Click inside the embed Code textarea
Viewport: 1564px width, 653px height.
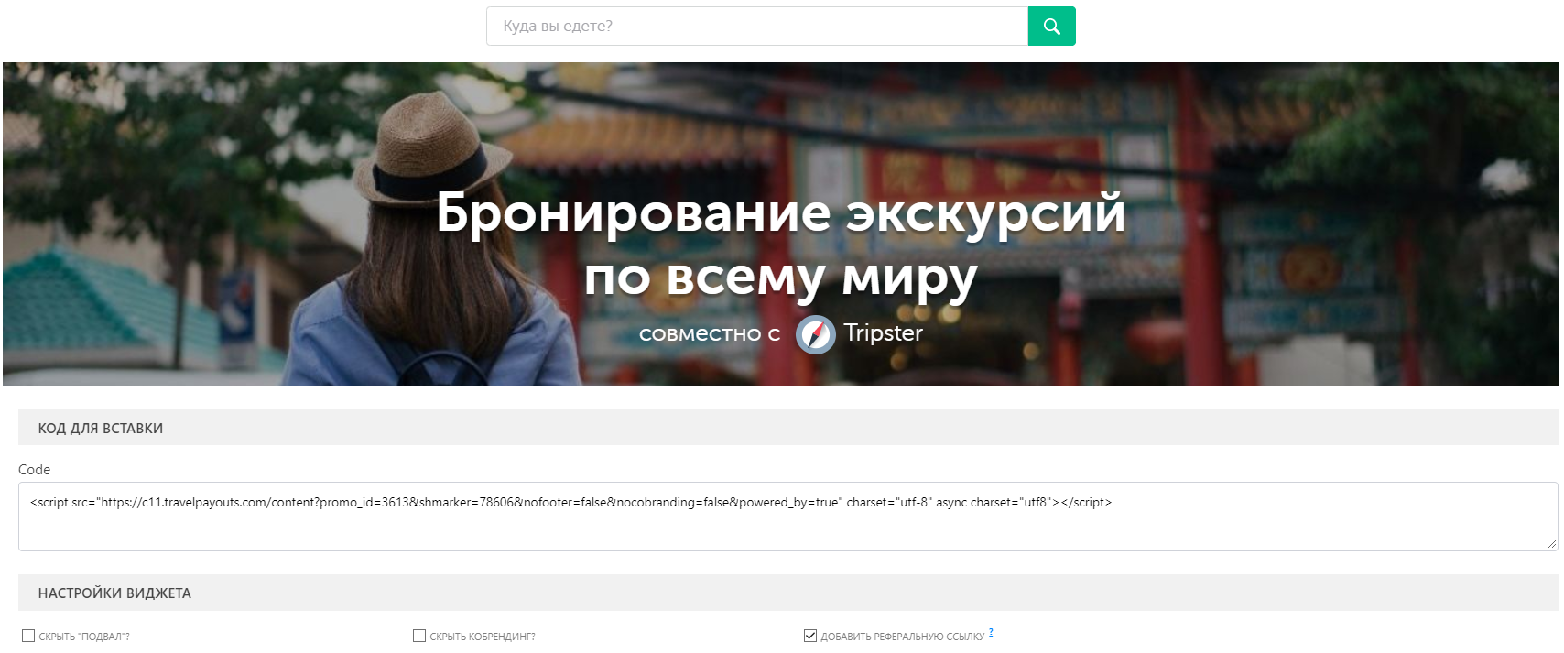[787, 517]
